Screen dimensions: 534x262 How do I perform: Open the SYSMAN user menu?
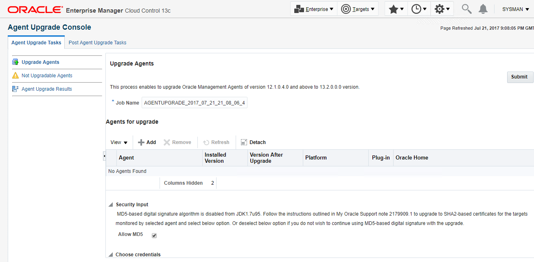[x=514, y=9]
